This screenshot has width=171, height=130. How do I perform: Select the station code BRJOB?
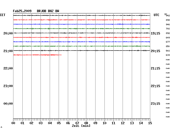42,11
